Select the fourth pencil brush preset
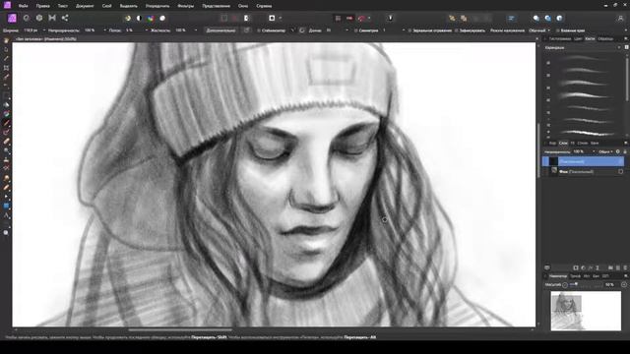Viewport: 630px width, 354px height. click(x=585, y=96)
